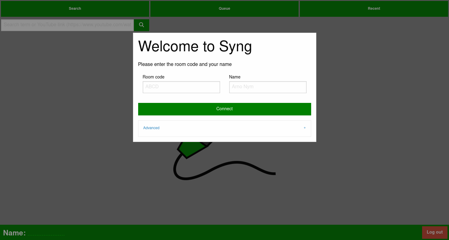This screenshot has width=449, height=240.
Task: Switch to the Search tab
Action: coord(75,9)
